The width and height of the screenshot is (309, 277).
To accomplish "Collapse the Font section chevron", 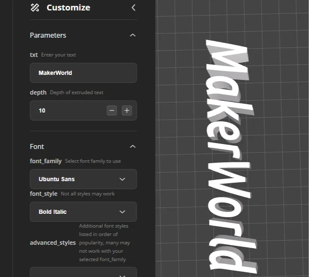I will [133, 146].
